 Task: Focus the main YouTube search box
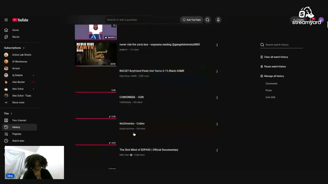(142, 20)
